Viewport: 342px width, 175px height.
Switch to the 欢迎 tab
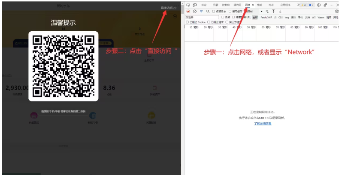pos(204,5)
